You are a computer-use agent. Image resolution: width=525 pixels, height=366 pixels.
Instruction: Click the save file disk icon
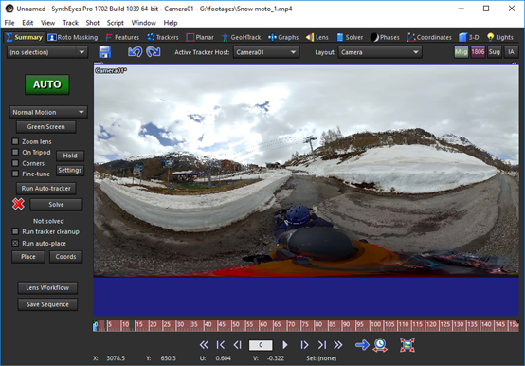[x=105, y=52]
